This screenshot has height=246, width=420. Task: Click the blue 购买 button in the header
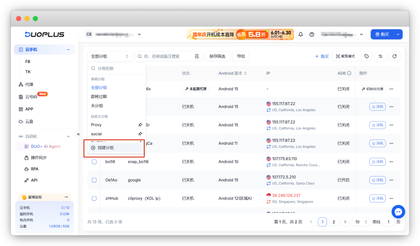382,34
